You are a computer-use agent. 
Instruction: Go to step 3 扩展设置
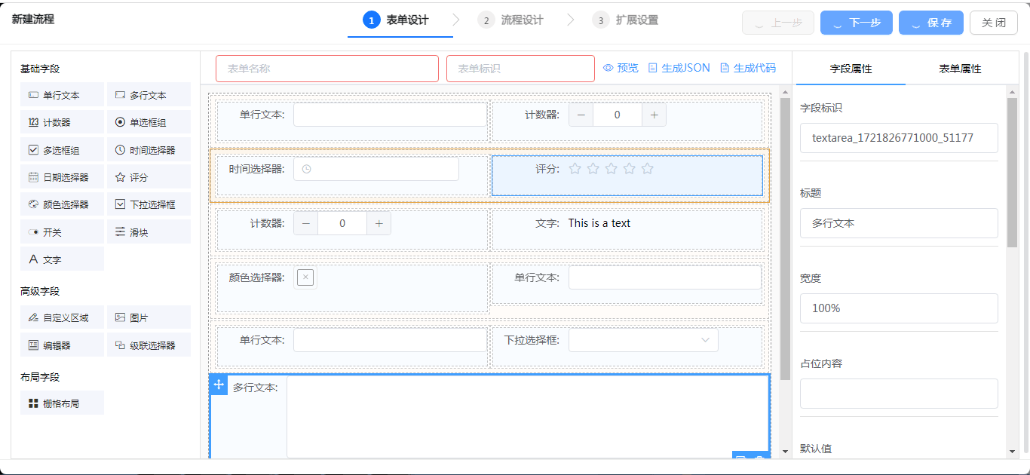(x=625, y=20)
